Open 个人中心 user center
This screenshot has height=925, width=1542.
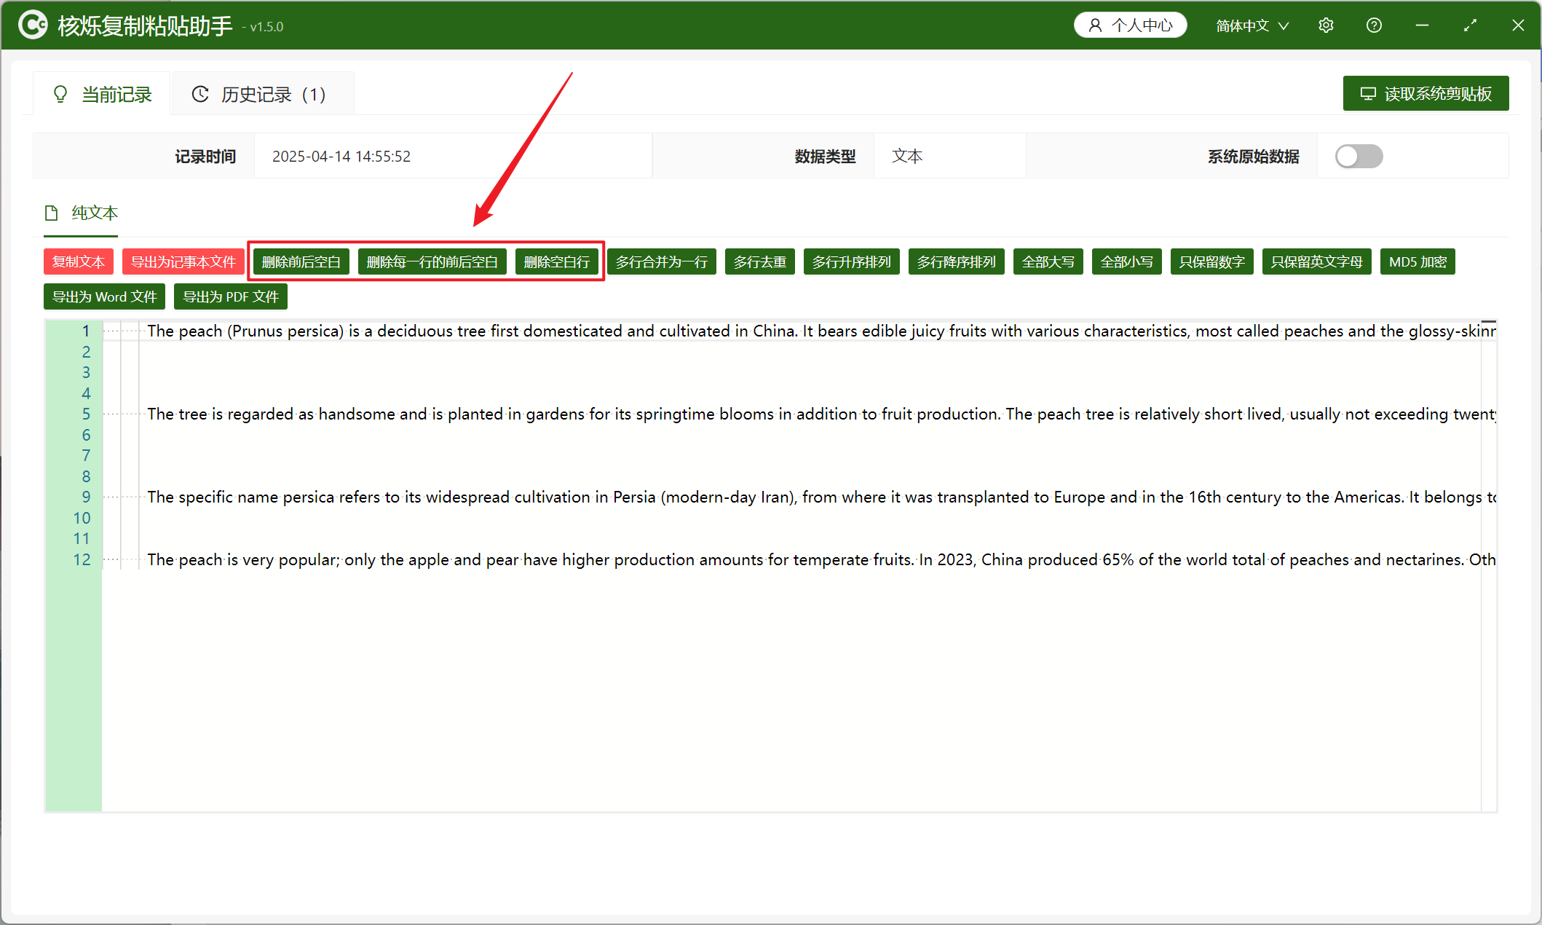(x=1131, y=25)
